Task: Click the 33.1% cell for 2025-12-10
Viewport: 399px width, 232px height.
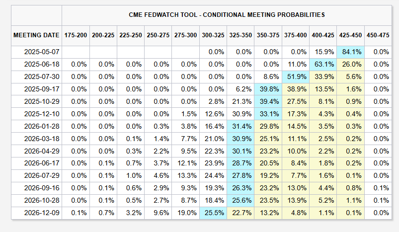Action: coord(268,114)
